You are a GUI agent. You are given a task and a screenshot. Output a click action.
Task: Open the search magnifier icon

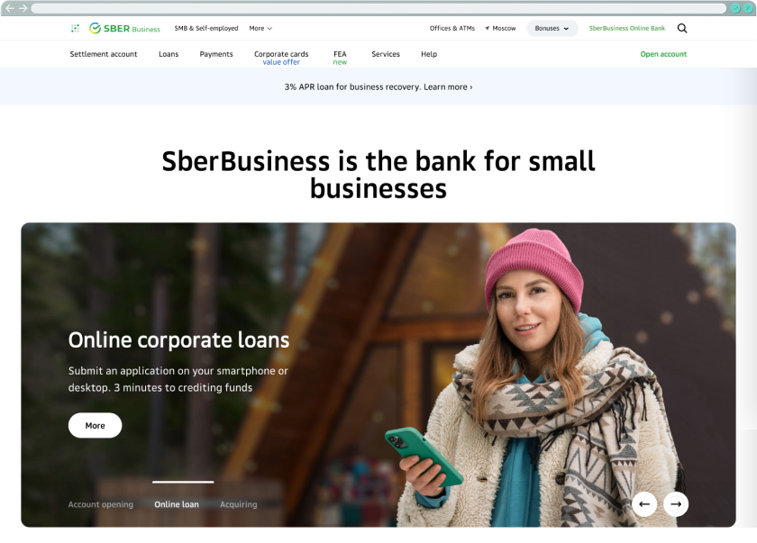[681, 29]
